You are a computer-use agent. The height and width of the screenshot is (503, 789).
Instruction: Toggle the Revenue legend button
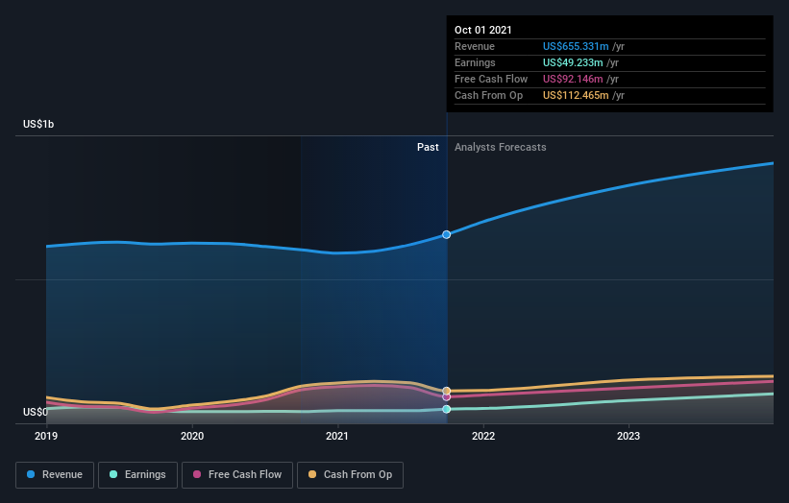pyautogui.click(x=55, y=475)
